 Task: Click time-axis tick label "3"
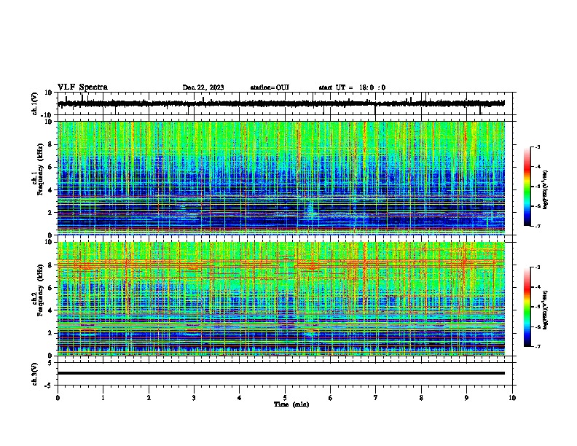(x=194, y=398)
